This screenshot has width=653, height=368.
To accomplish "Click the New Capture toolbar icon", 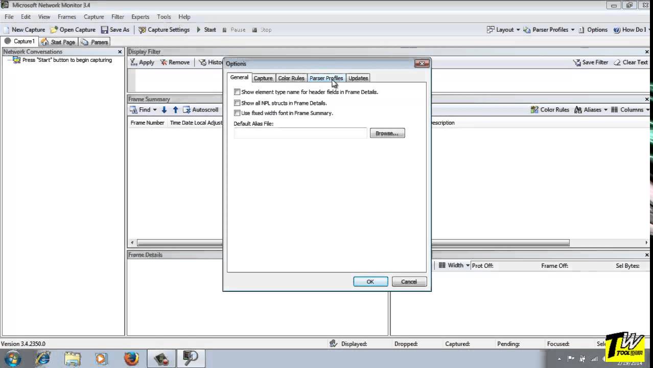I will point(25,30).
